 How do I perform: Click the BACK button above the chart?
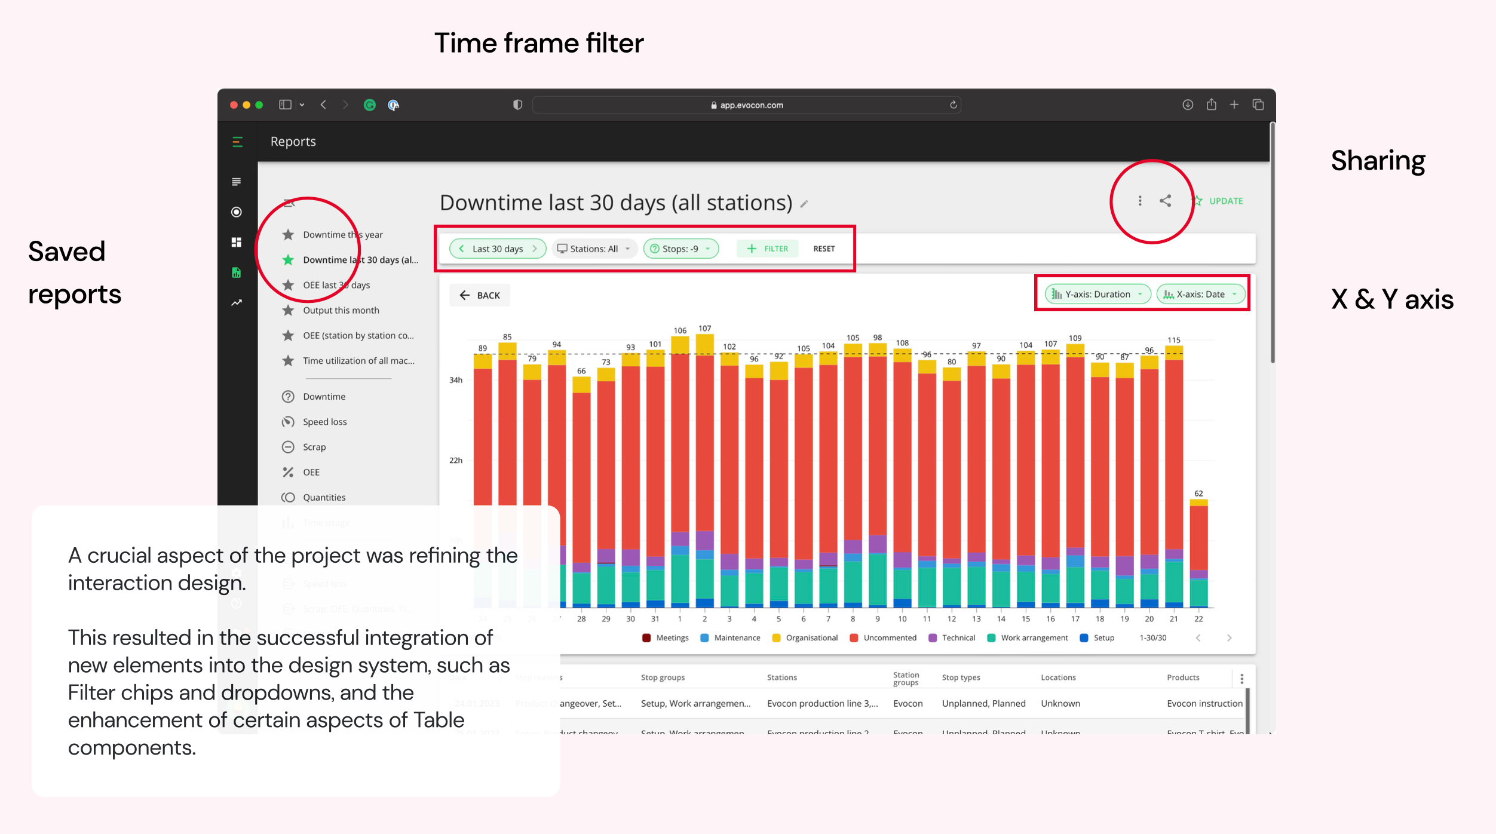tap(480, 295)
